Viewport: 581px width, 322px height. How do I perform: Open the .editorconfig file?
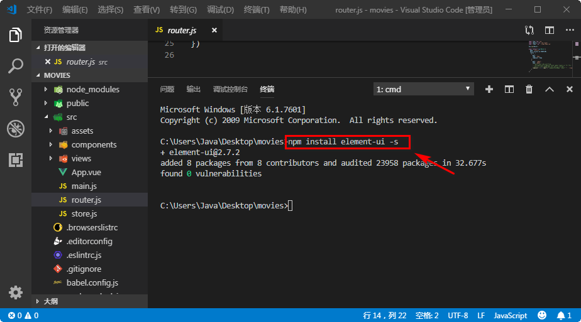(x=90, y=241)
